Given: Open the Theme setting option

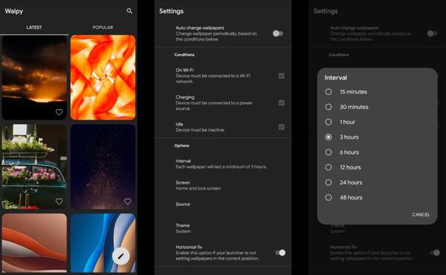Looking at the screenshot, I should [x=223, y=228].
